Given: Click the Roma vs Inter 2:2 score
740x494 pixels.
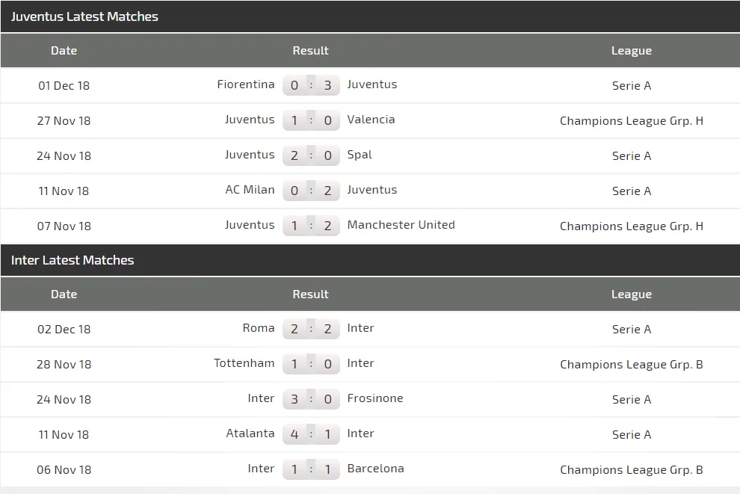Looking at the screenshot, I should 311,329.
